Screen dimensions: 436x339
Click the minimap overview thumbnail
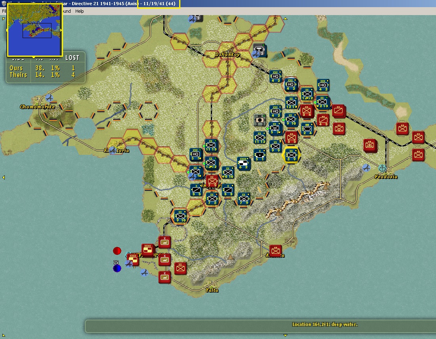click(x=34, y=30)
